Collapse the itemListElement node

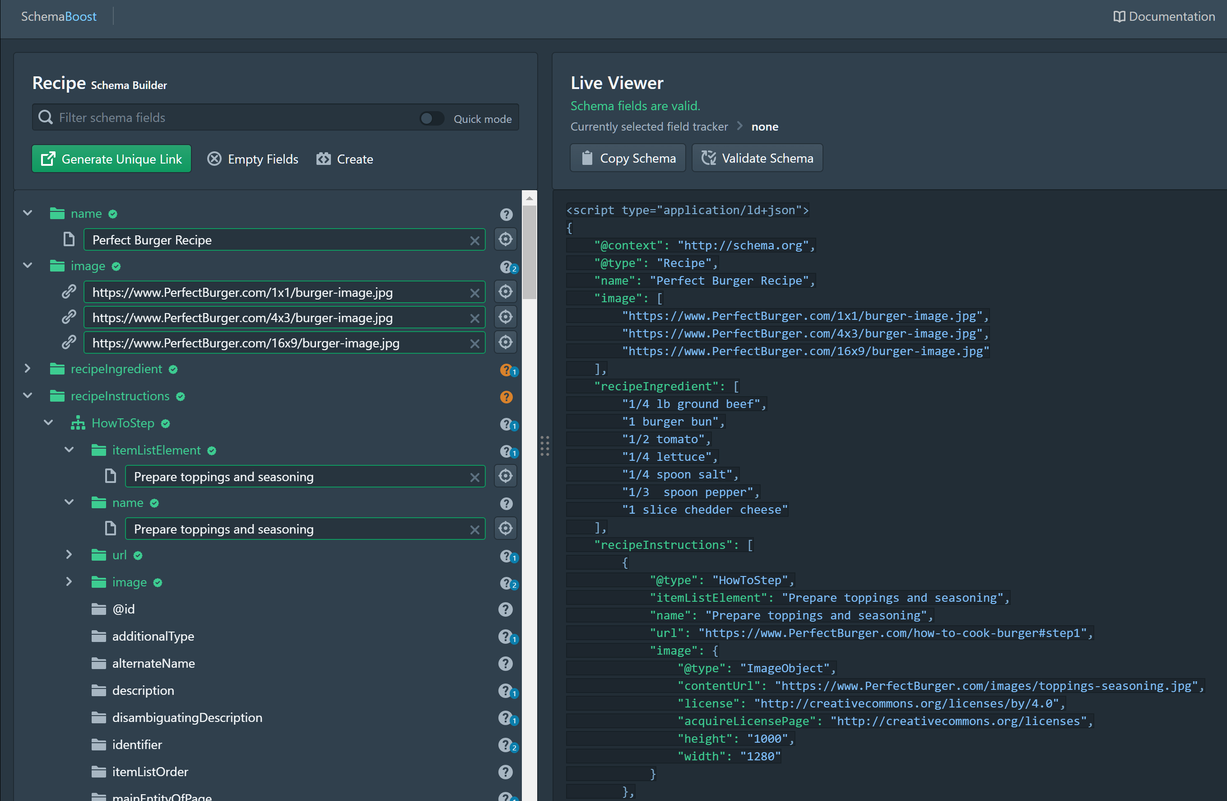(x=69, y=450)
